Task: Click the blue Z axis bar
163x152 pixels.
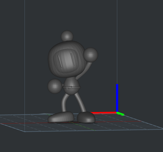Action: coord(117,98)
